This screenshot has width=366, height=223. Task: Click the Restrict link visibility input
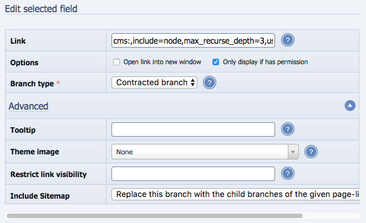(x=193, y=174)
